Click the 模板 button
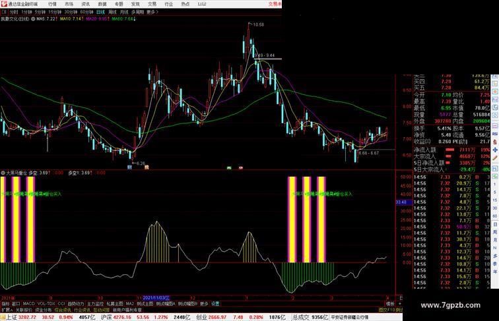Viewport: 499px width, 321px height. click(x=390, y=304)
